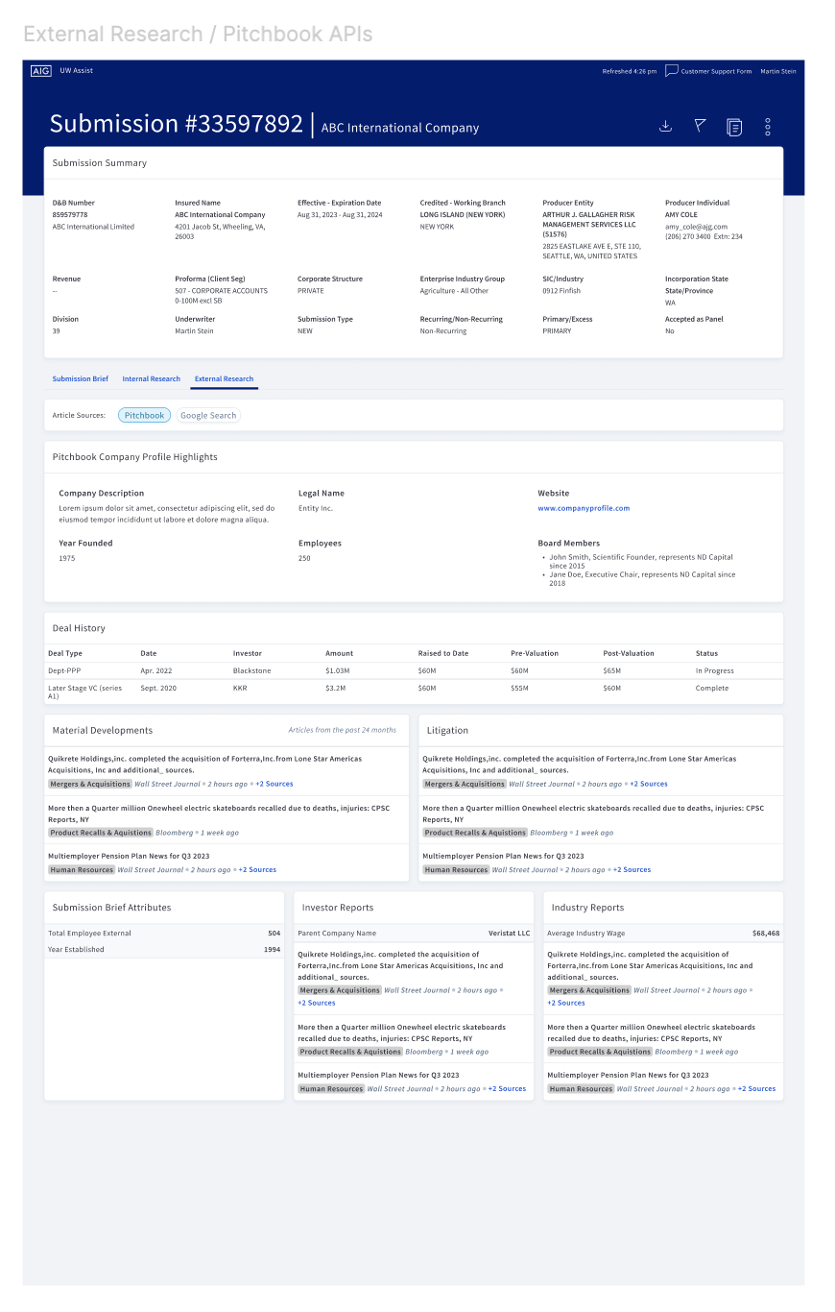Open the Dept-PPP deal history row
835x1312 pixels.
tap(414, 670)
